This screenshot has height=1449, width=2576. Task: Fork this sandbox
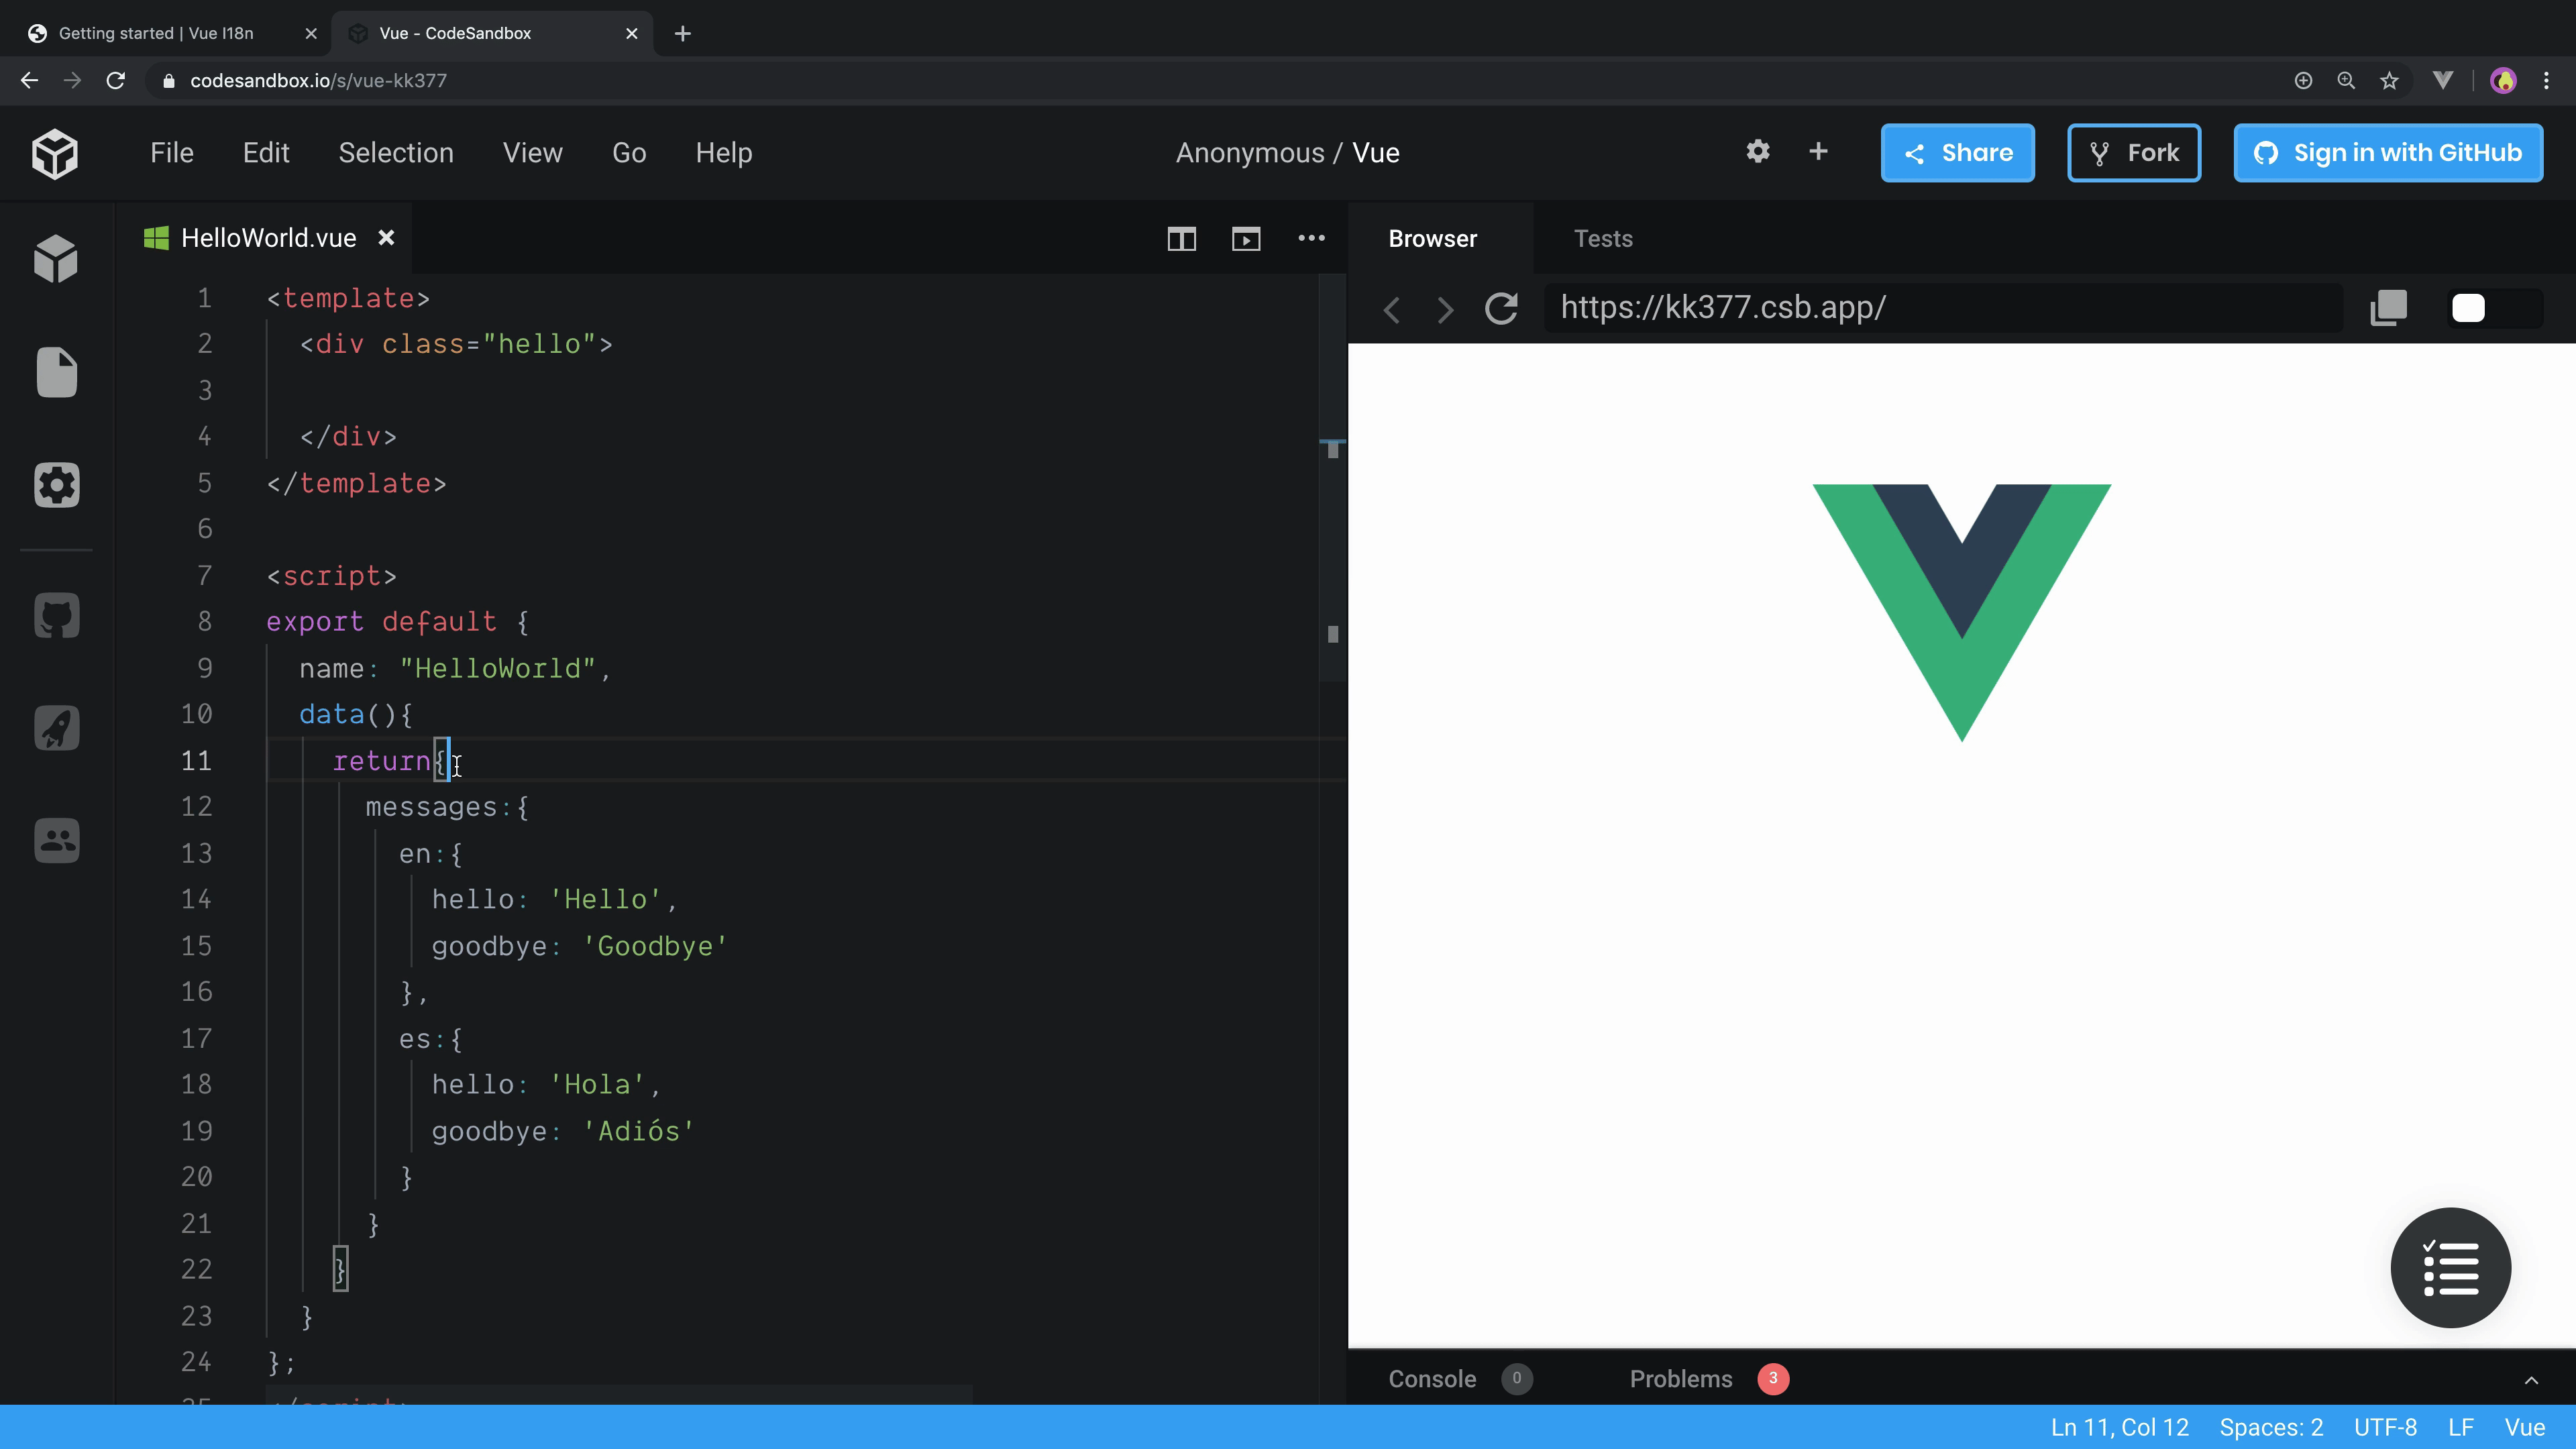2134,153
